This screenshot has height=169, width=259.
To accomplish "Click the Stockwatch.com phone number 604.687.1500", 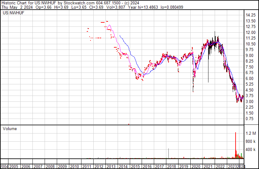I will [108, 3].
